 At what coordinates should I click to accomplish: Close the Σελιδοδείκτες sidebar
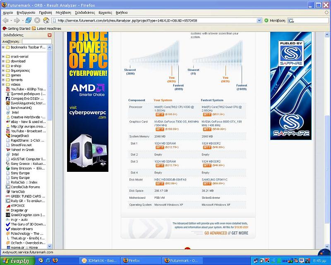[x=50, y=35]
